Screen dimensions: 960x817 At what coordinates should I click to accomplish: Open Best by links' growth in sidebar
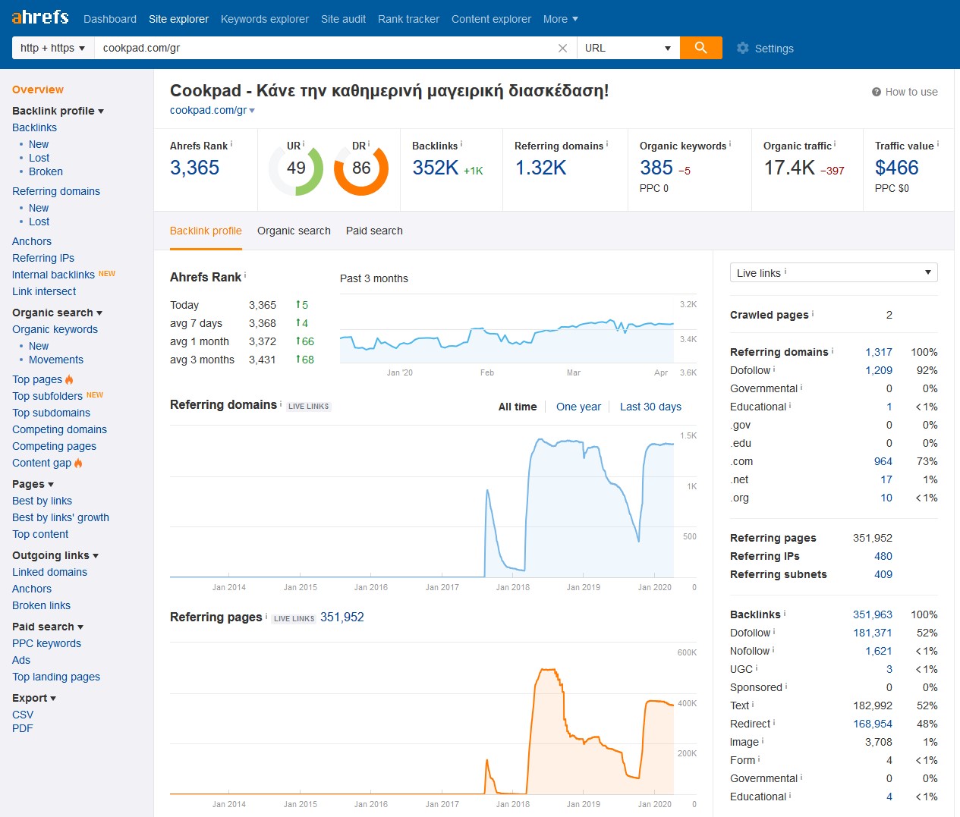61,517
